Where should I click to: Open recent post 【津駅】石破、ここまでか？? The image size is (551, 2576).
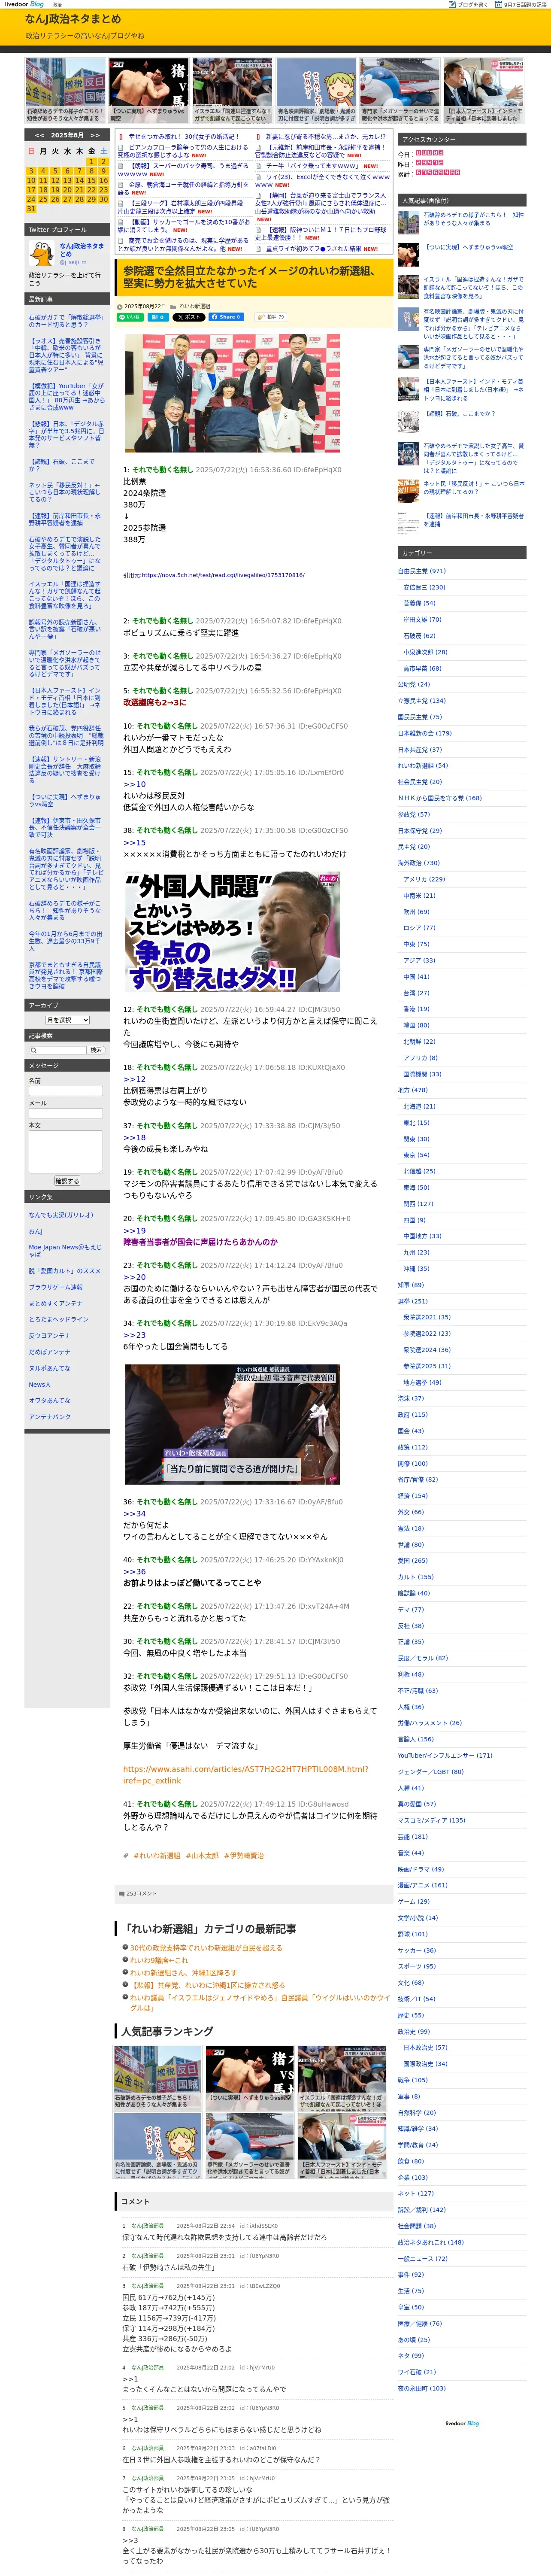point(62,465)
